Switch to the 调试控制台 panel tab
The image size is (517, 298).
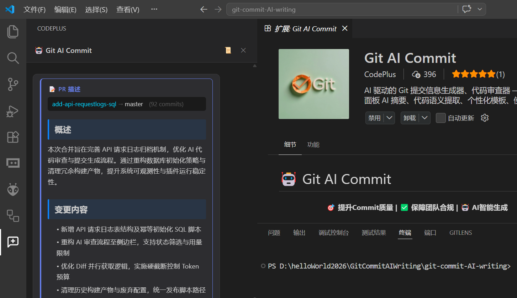pos(333,233)
